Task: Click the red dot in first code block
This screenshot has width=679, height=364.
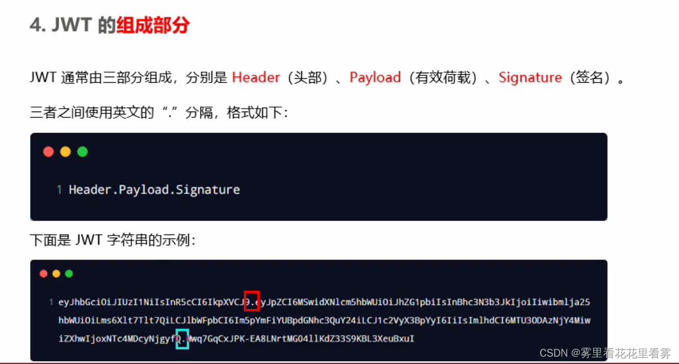Action: coord(48,152)
